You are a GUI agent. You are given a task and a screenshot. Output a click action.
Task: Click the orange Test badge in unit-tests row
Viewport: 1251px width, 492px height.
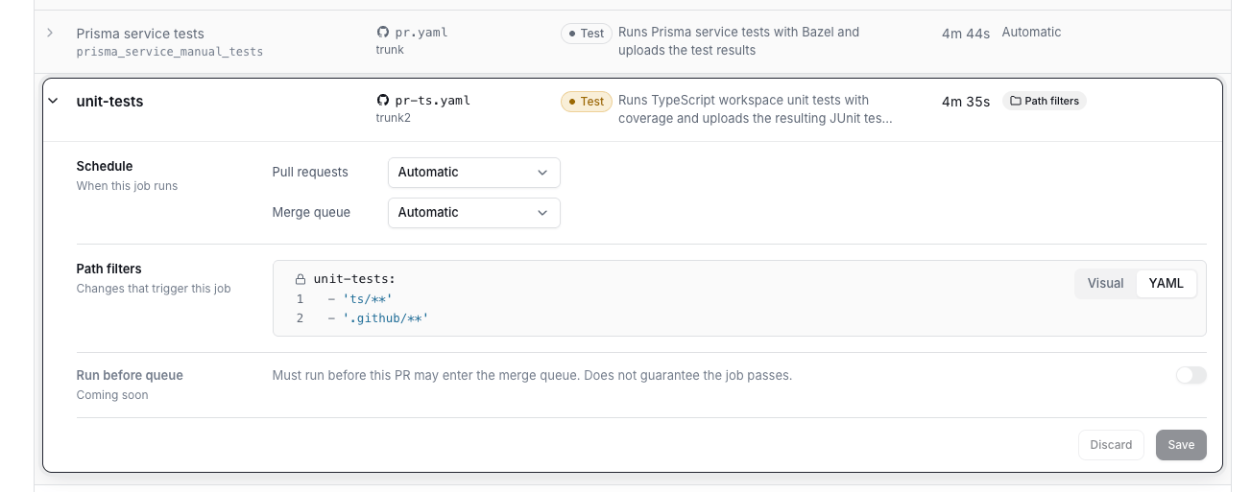point(586,101)
